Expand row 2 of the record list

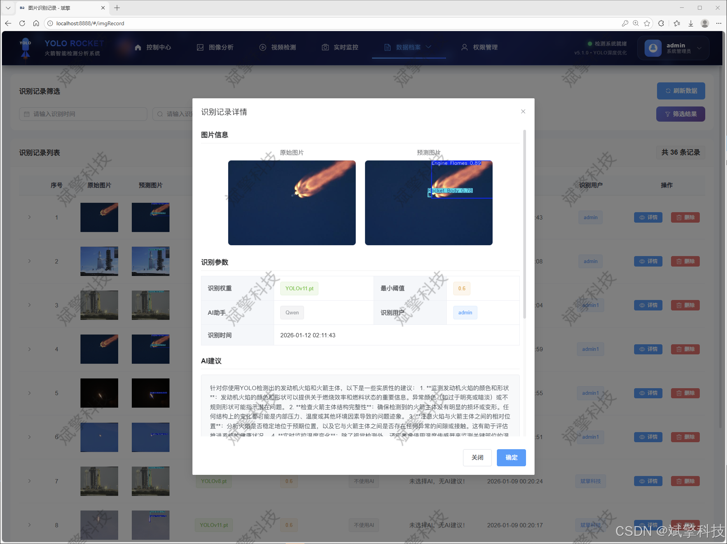point(29,261)
